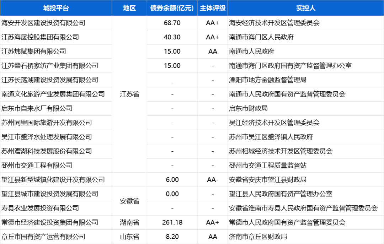This screenshot has height=244, width=384.
Task: Click the 地区 column header
Action: (x=129, y=8)
